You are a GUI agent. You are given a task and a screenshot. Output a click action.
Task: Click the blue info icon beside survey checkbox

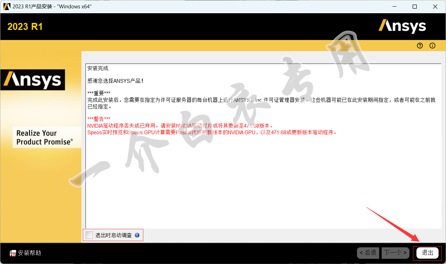tap(137, 235)
